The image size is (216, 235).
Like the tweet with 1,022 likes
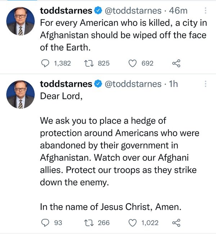133,223
